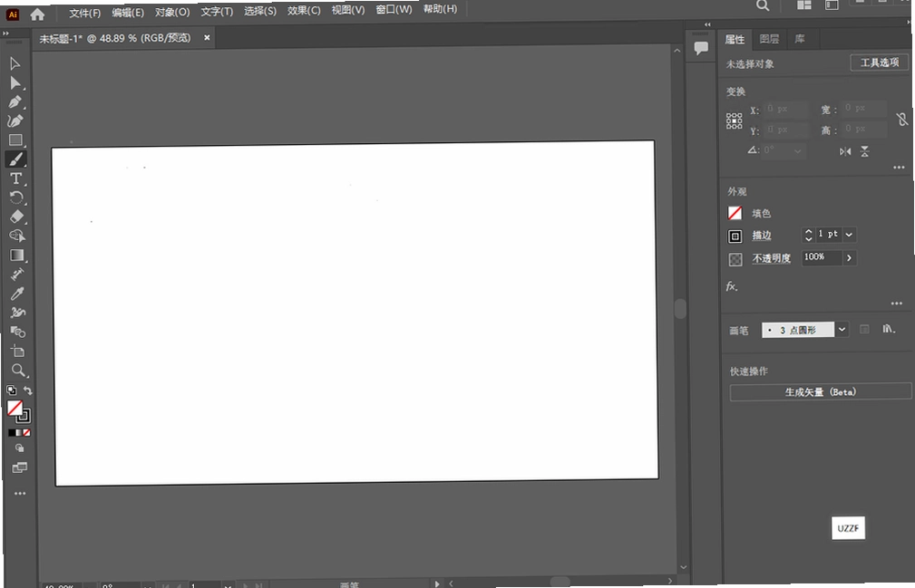Open the 文件(F) menu
915x588 pixels.
click(84, 13)
